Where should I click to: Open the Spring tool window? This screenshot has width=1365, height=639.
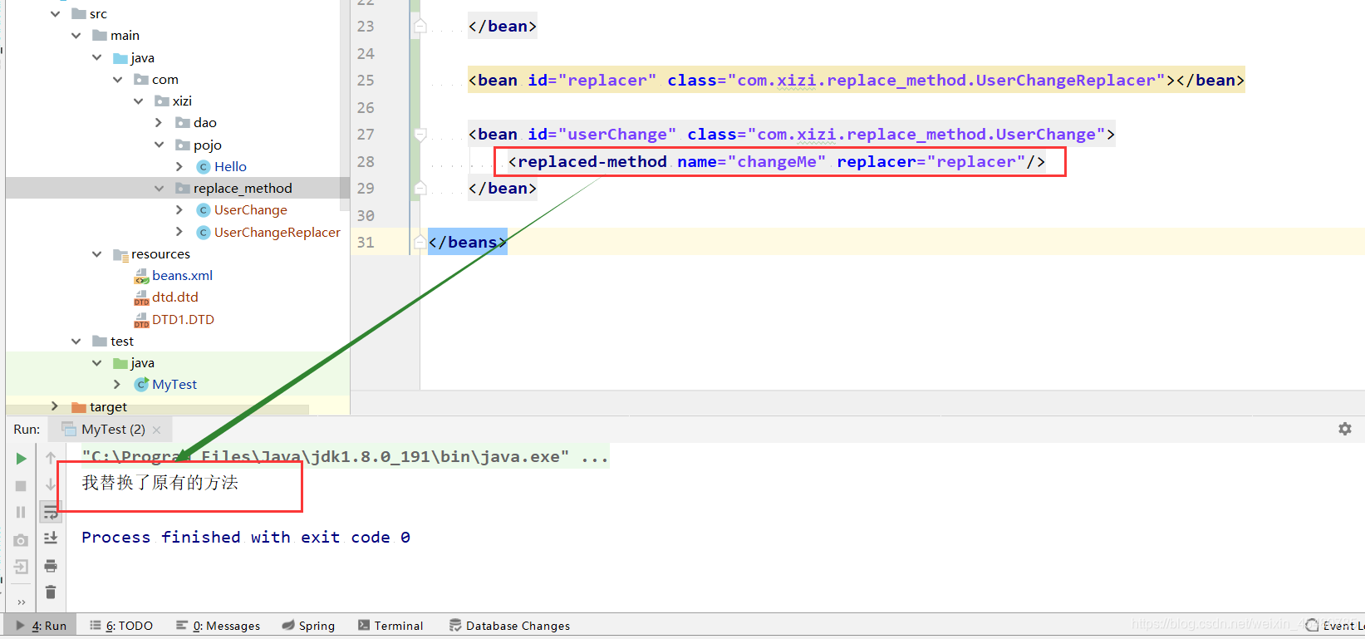coord(308,626)
